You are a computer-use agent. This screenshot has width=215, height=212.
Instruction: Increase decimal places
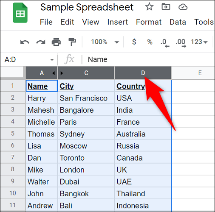point(181,43)
